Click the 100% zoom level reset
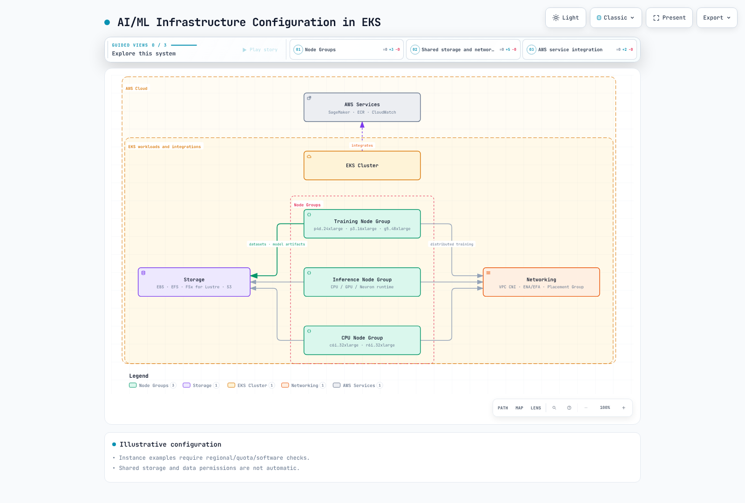The width and height of the screenshot is (745, 503). [605, 408]
